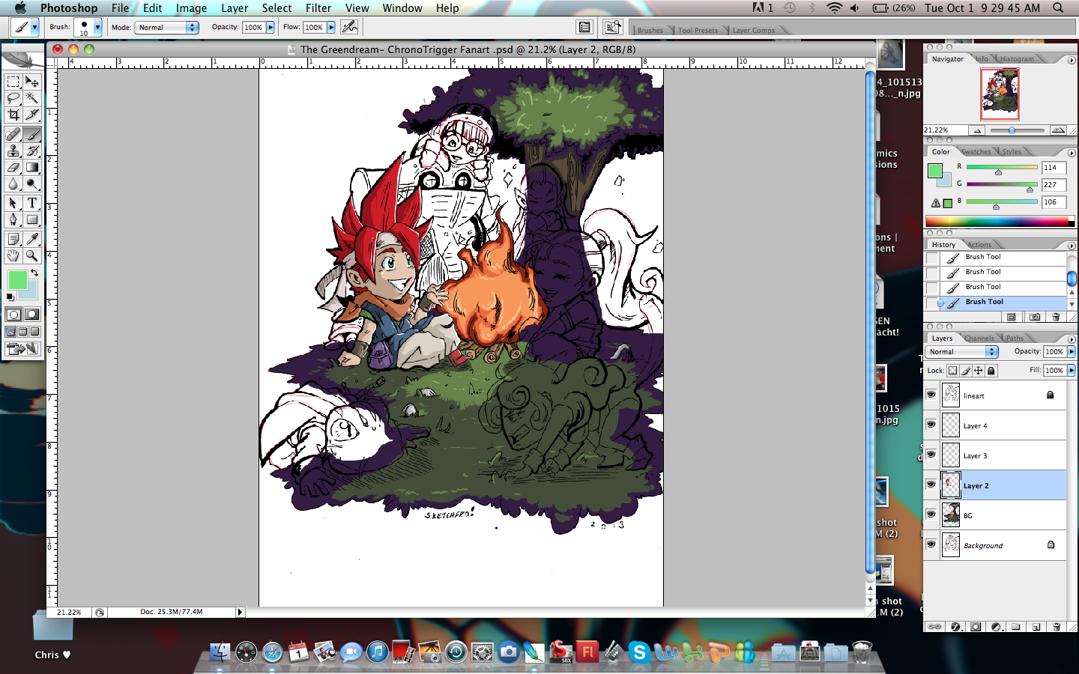Enable airbrush option in options bar

click(x=349, y=27)
